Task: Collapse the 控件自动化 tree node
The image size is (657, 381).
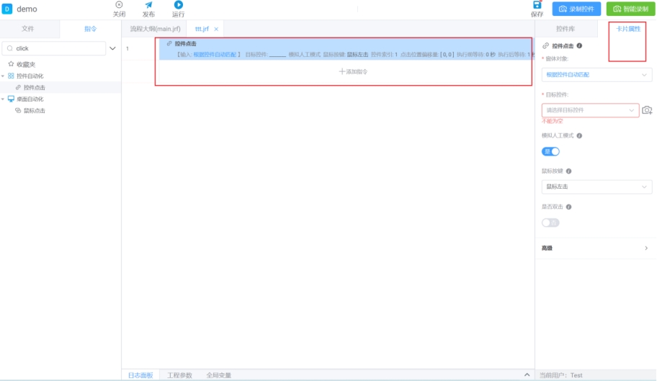Action: (x=3, y=76)
